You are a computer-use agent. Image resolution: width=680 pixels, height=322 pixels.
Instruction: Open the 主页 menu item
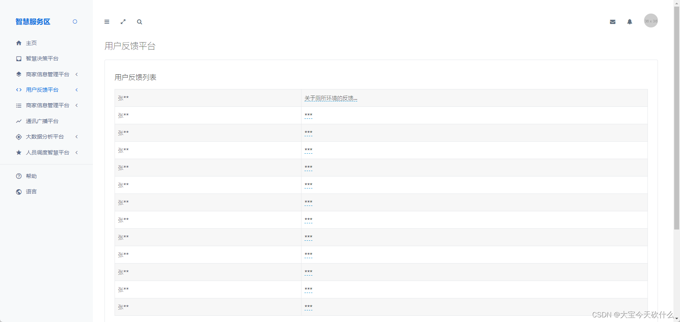[x=31, y=43]
